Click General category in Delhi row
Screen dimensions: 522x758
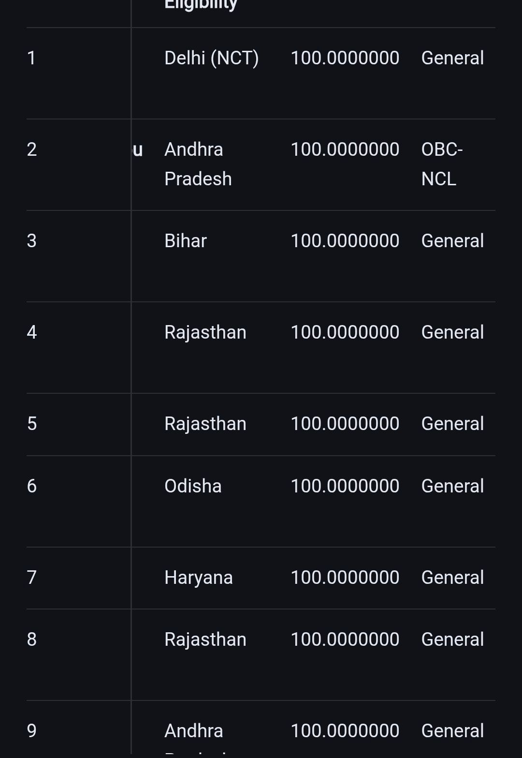(x=452, y=58)
